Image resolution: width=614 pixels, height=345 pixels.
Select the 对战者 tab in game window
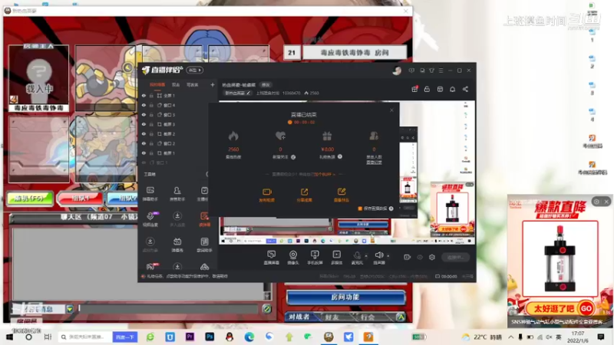[x=299, y=317]
